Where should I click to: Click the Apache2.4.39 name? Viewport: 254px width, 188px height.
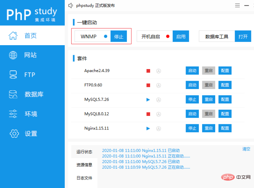click(97, 71)
